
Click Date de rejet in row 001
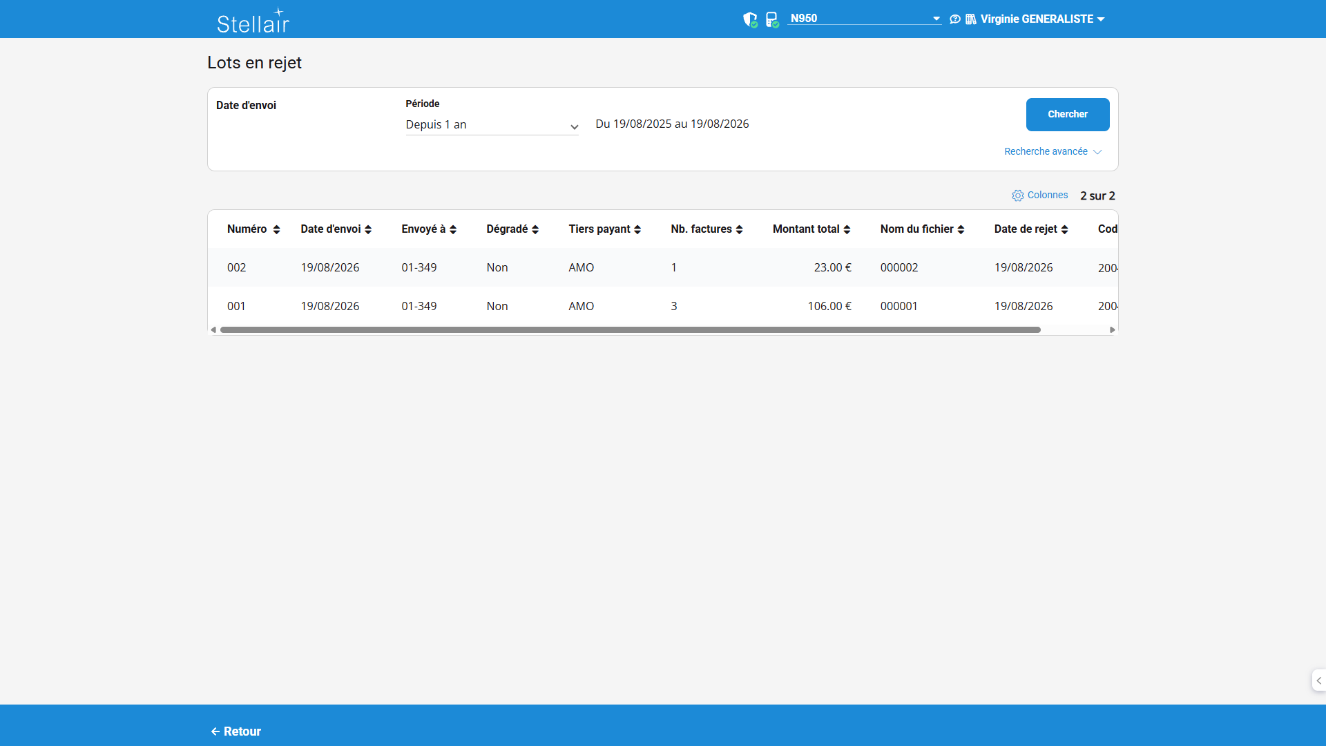(1024, 306)
